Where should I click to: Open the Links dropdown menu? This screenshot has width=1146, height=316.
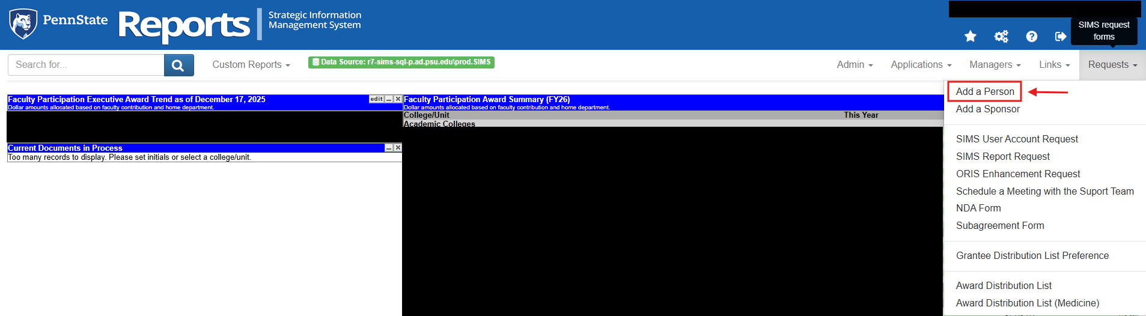point(1054,65)
